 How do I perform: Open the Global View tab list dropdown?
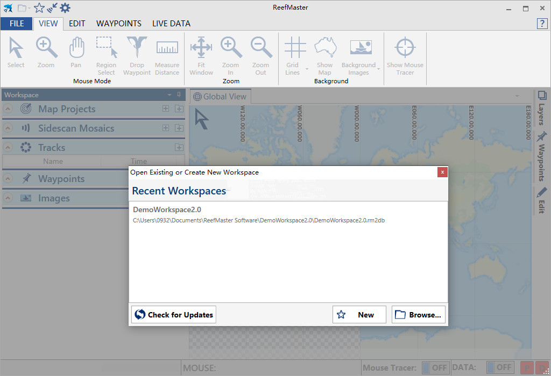pos(517,96)
